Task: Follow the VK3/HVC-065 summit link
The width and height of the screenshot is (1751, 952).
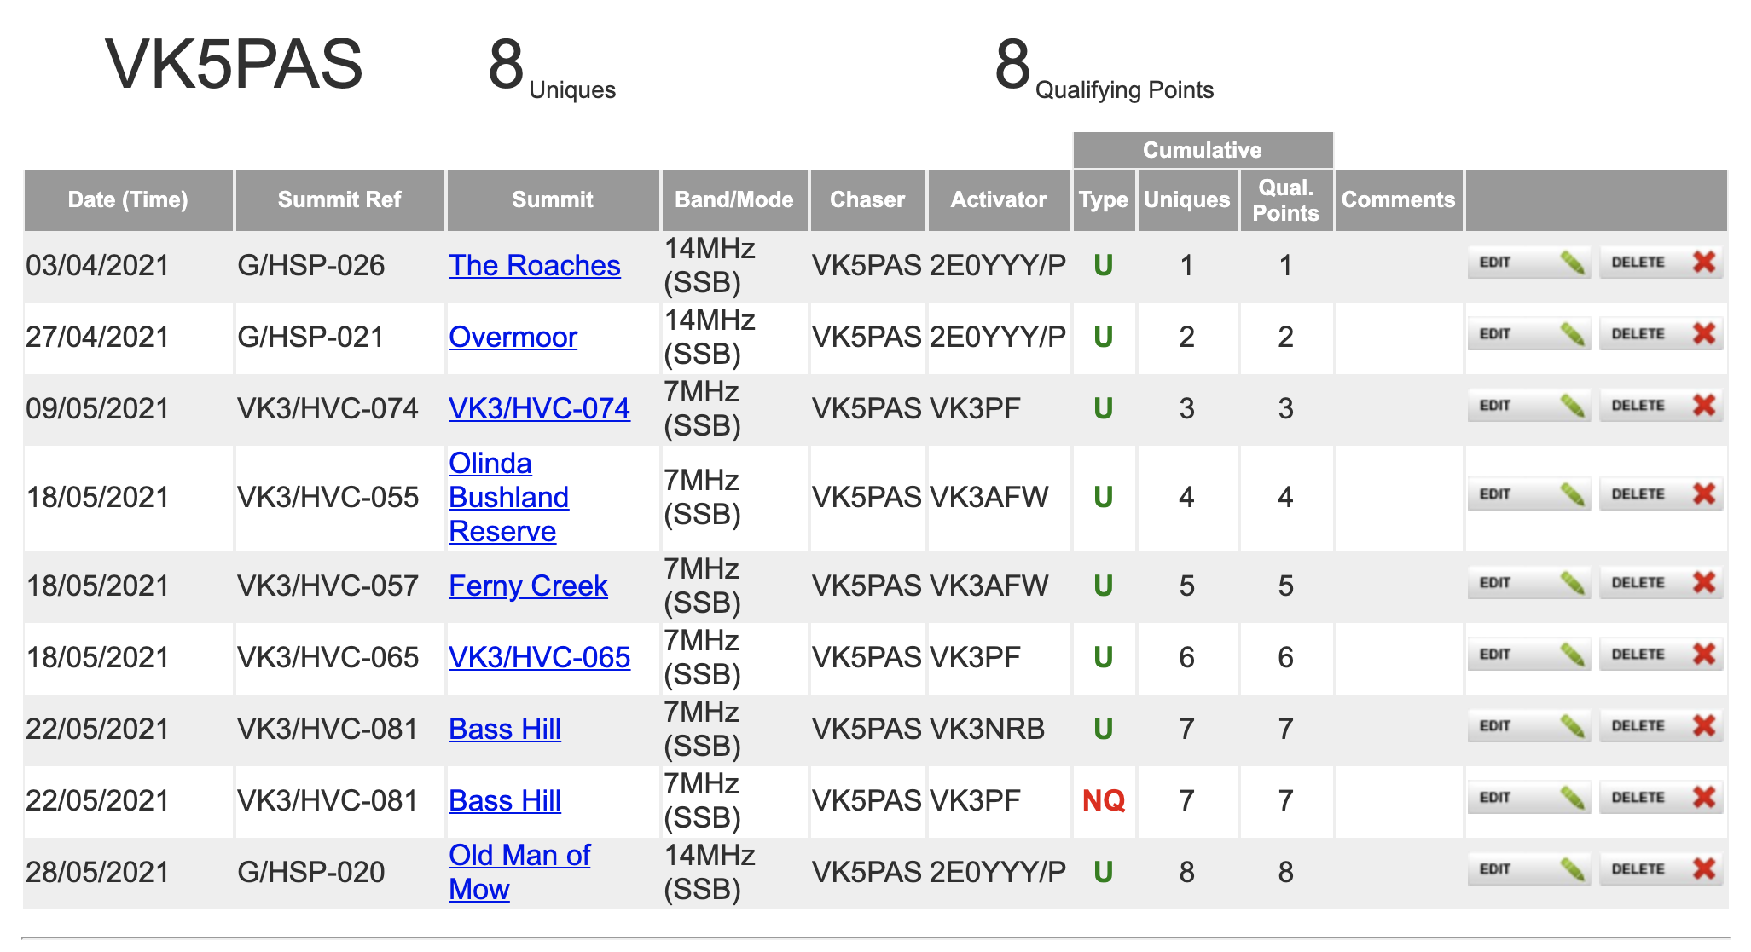Action: coord(539,658)
